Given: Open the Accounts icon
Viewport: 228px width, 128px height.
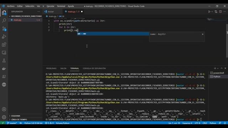Looking at the screenshot, I should pyautogui.click(x=4, y=109).
